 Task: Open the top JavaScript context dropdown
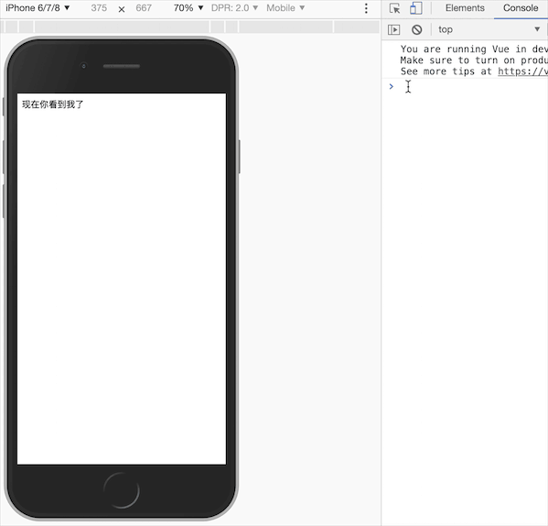[x=489, y=29]
